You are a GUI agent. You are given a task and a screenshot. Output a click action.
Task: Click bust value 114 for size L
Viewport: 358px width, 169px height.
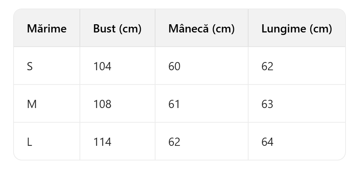102,142
